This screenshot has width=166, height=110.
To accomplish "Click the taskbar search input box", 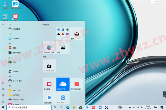I will coord(29,107).
